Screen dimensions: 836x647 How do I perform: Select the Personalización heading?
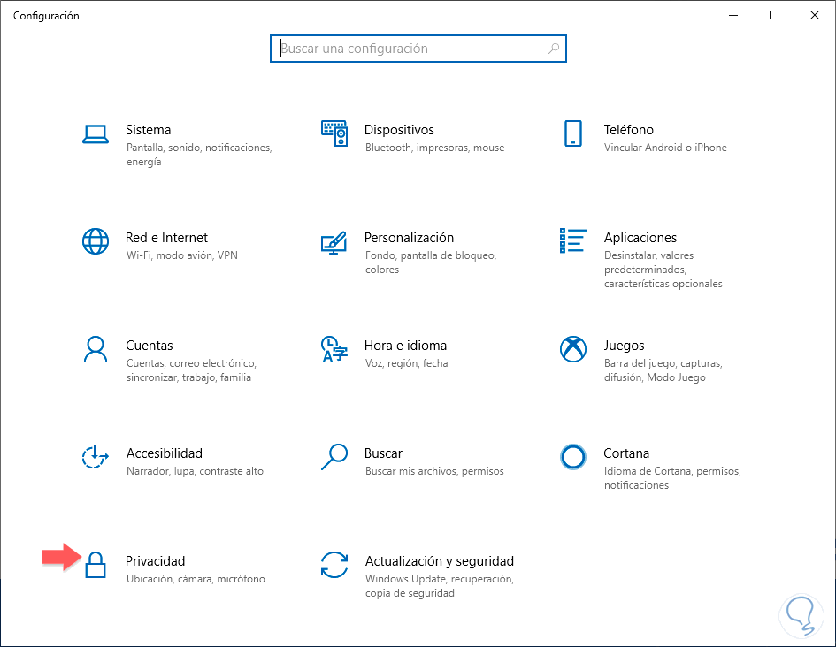click(409, 238)
